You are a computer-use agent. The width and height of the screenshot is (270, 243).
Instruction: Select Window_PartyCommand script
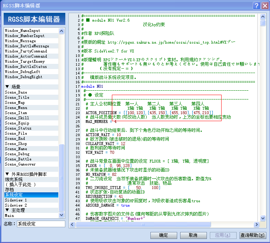coord(31,51)
